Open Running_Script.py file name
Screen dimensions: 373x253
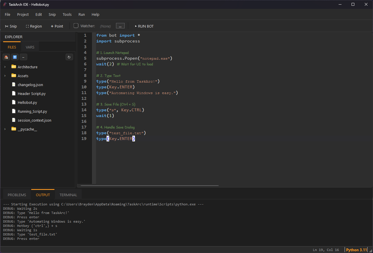click(x=32, y=111)
